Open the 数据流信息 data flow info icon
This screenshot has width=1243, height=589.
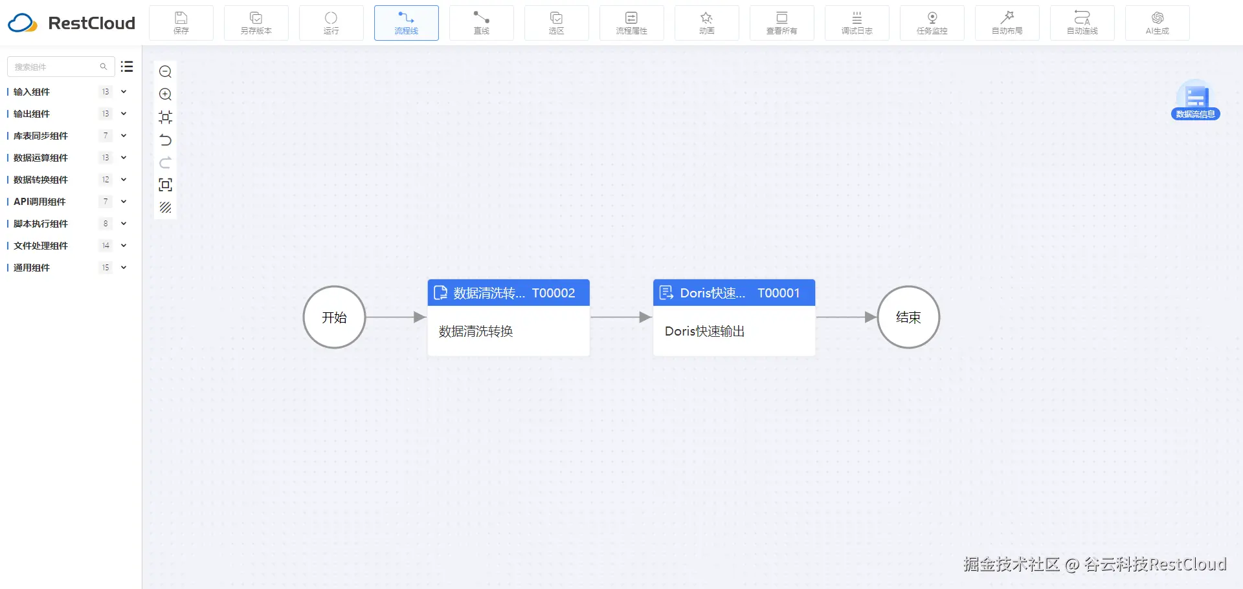tap(1196, 101)
